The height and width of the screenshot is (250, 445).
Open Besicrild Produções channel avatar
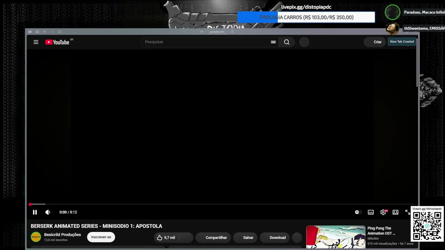pyautogui.click(x=36, y=237)
